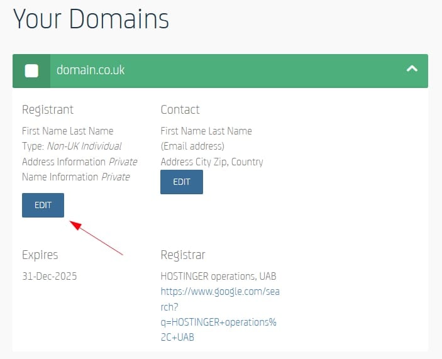Select the expiry date 31-Dec-2025

click(x=49, y=276)
